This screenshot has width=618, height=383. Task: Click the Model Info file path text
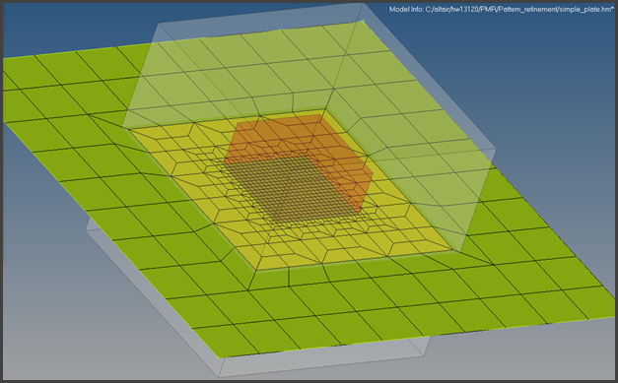point(502,10)
